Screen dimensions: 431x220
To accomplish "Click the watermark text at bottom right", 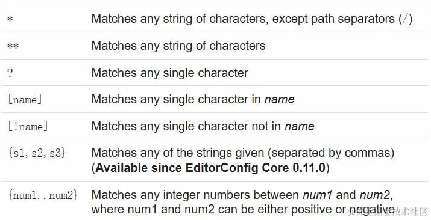I will 388,212.
